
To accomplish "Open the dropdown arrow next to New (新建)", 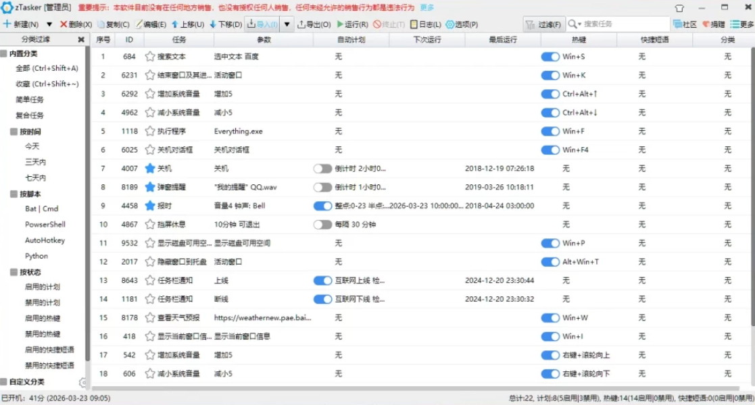I will point(49,24).
